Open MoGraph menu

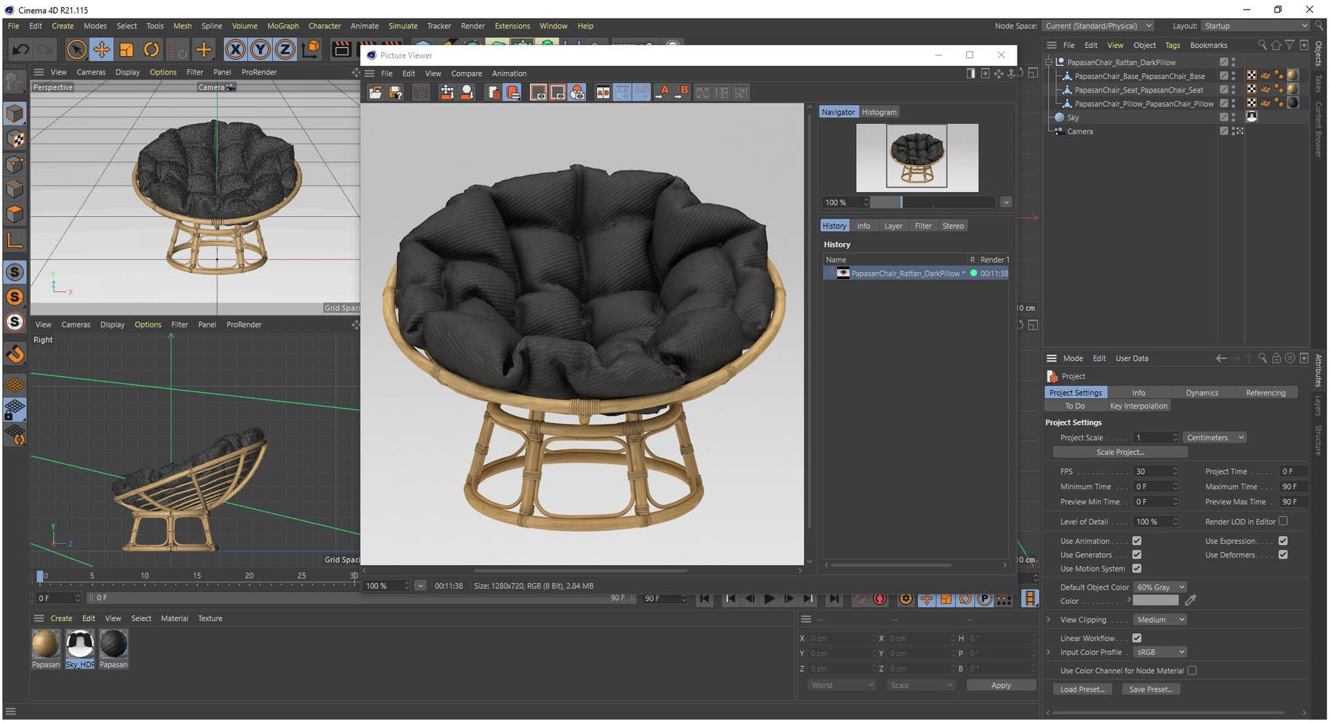point(283,26)
